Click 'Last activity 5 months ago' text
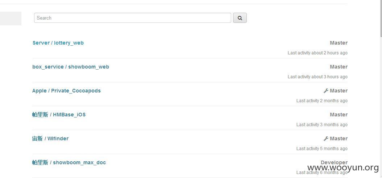Image resolution: width=382 pixels, height=178 pixels. tap(322, 149)
